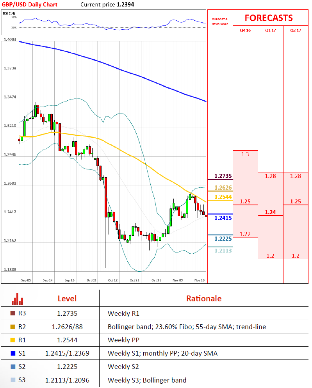The height and width of the screenshot is (388, 312).
Task: Select the Q4 16 forecast column header
Action: (x=245, y=30)
